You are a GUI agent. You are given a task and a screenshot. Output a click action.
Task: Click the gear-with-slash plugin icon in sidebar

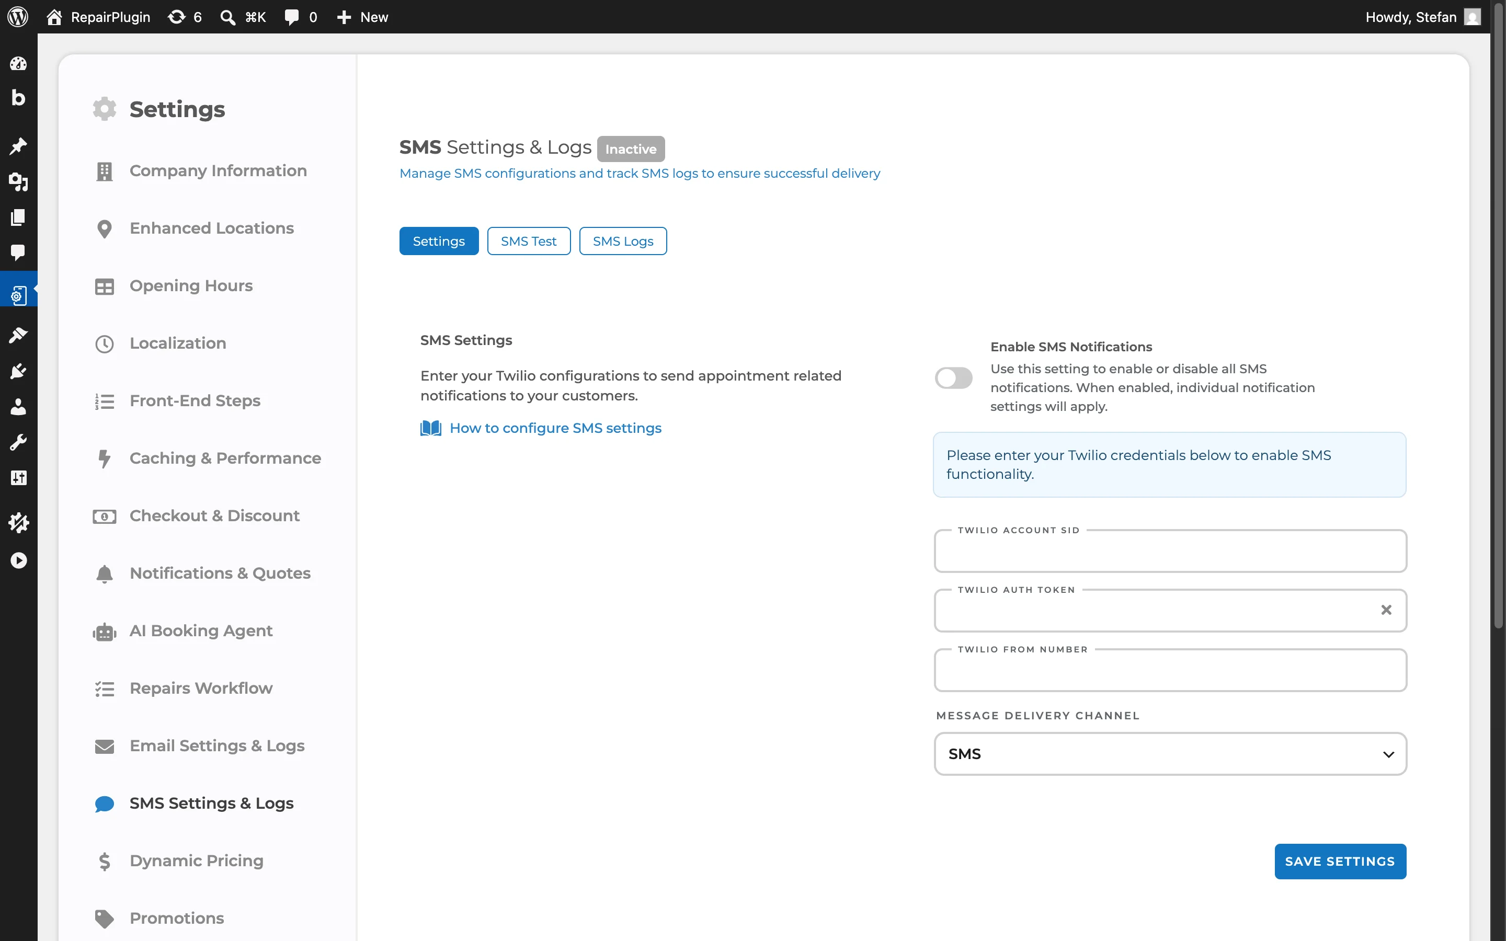click(x=18, y=523)
